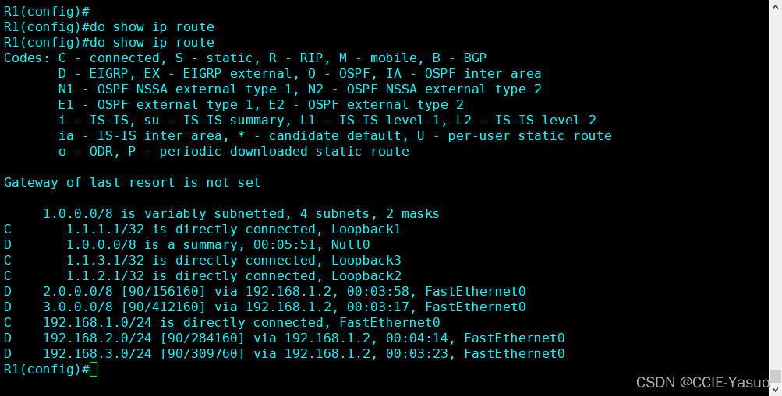Image resolution: width=782 pixels, height=396 pixels.
Task: Click the 3.0.0.0/8 EIGRP route entry
Action: click(285, 307)
